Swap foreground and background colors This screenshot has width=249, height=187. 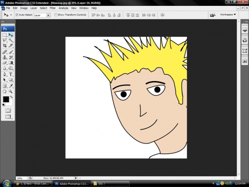pos(12,97)
